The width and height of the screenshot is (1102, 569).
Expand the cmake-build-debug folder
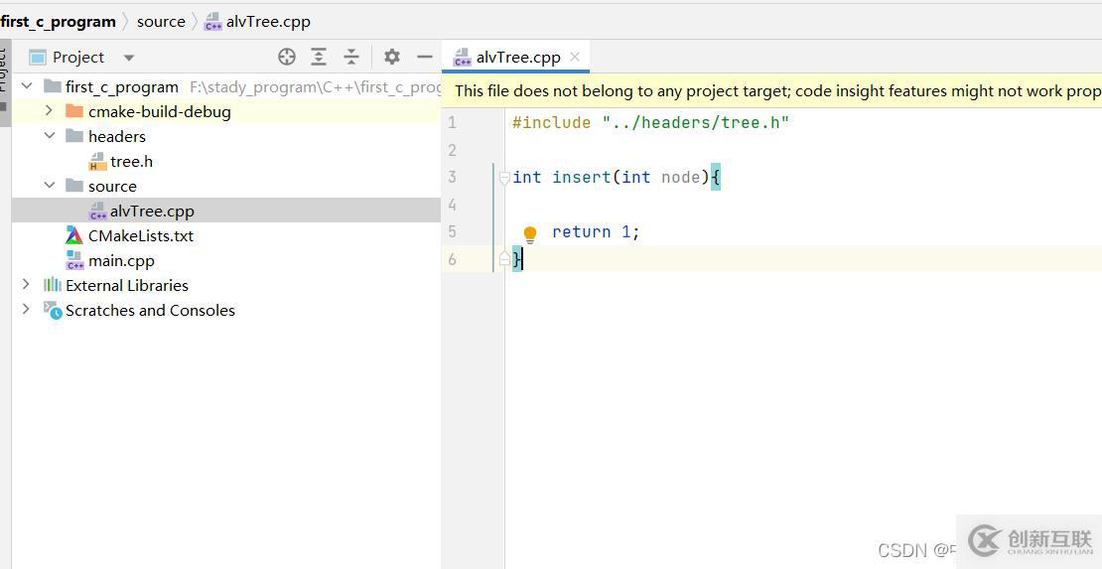50,111
